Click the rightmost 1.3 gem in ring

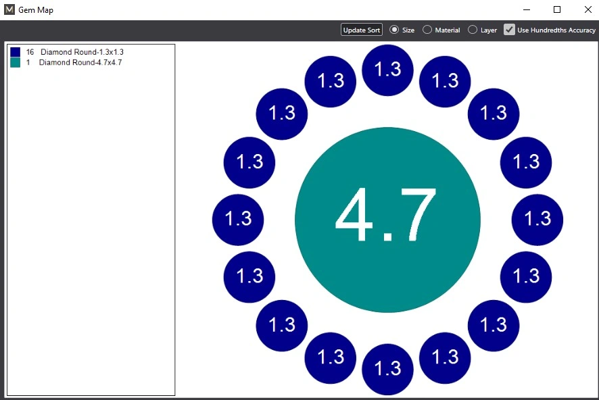tap(537, 220)
